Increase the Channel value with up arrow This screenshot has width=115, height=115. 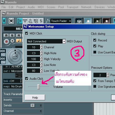tap(41, 46)
